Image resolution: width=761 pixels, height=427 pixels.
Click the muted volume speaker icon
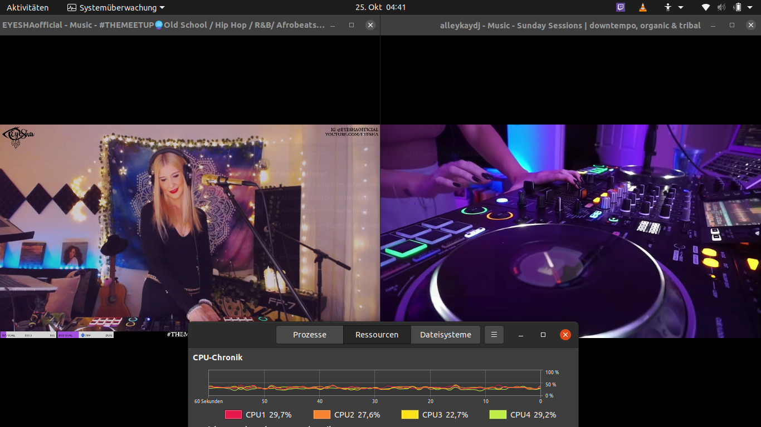(x=721, y=7)
